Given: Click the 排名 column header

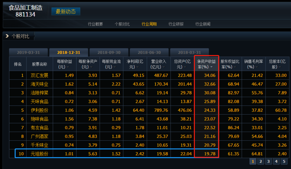Looking at the screenshot, I should [x=18, y=64].
